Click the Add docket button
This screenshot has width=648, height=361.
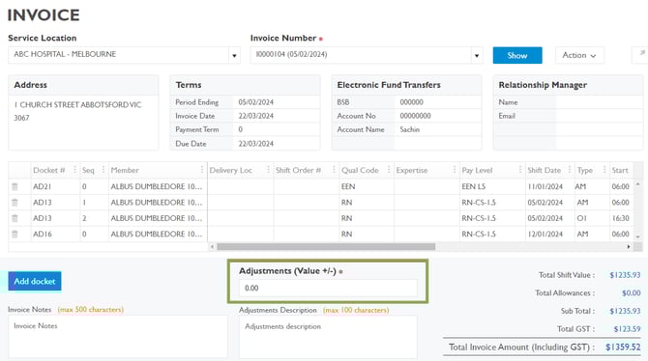tap(35, 281)
